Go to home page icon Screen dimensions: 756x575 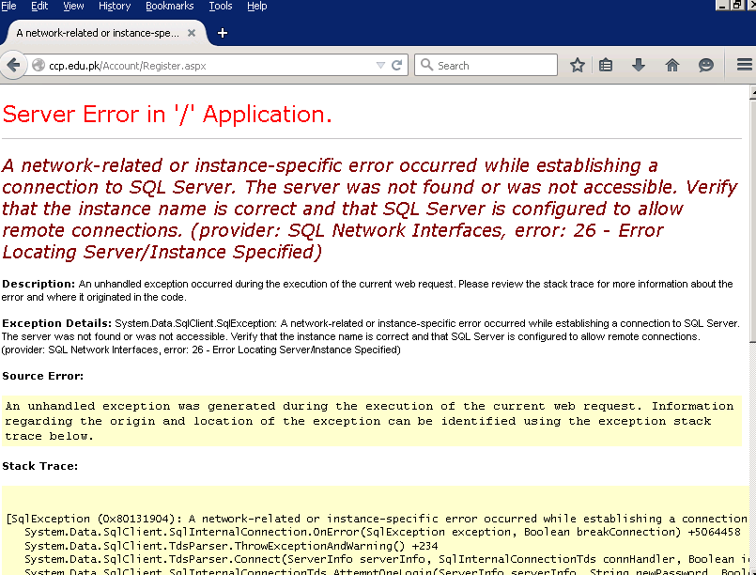[672, 65]
